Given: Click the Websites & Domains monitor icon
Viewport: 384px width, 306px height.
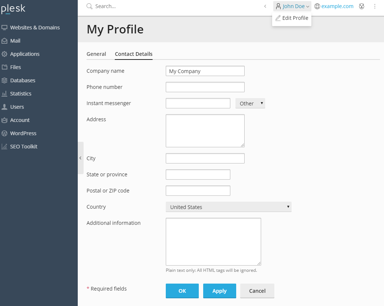Looking at the screenshot, I should point(4,28).
